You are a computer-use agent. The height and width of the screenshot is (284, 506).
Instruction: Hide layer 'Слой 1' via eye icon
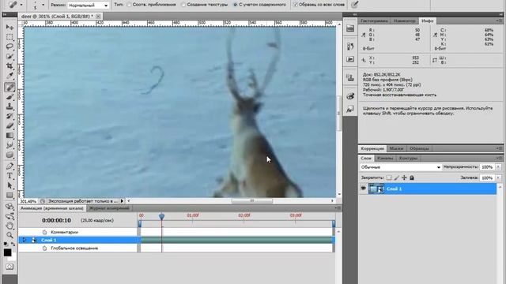pos(364,189)
